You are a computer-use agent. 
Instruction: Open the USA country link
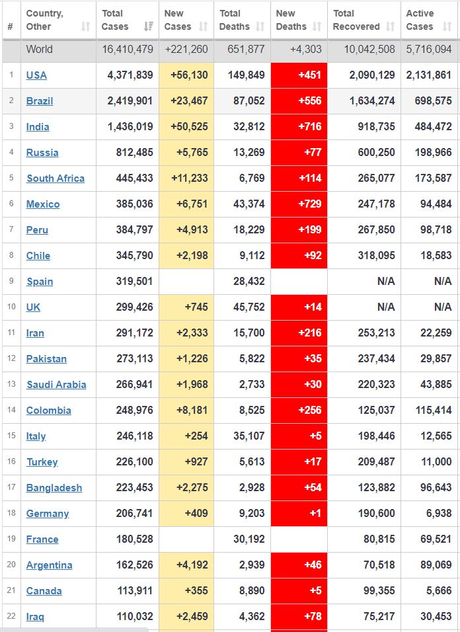point(36,75)
